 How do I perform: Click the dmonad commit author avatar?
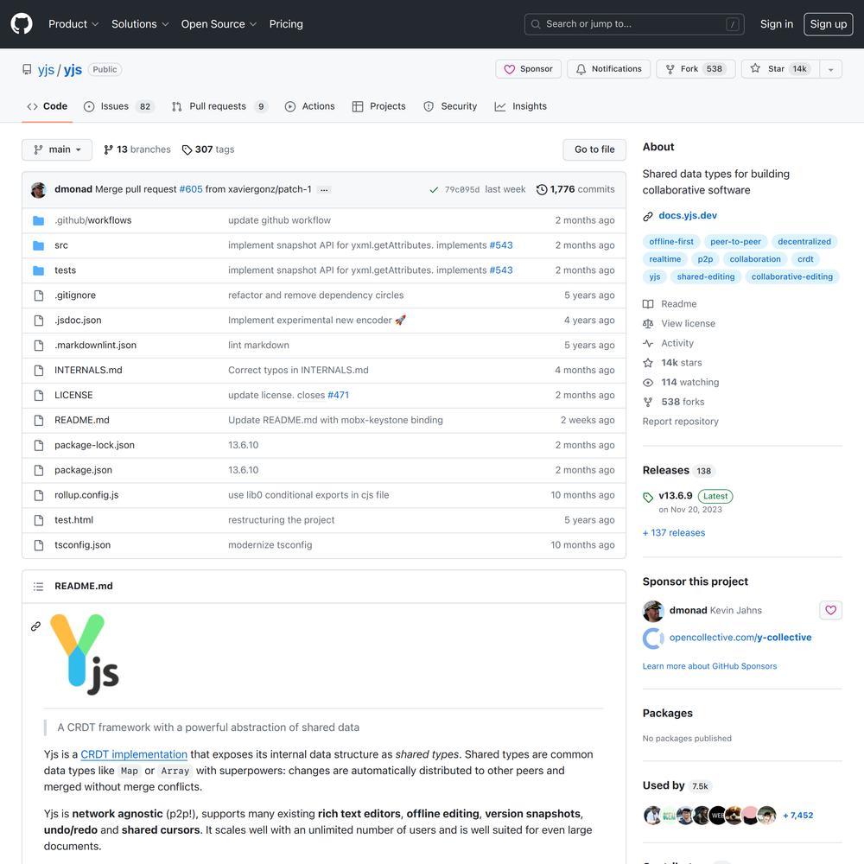tap(39, 189)
